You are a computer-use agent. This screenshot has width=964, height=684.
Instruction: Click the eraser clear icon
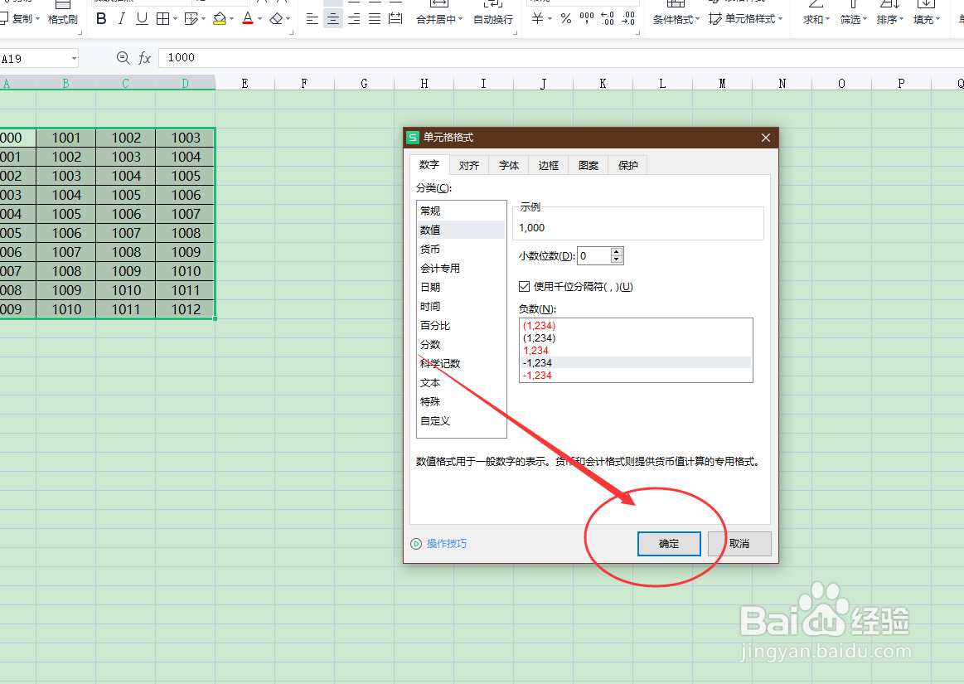click(276, 19)
